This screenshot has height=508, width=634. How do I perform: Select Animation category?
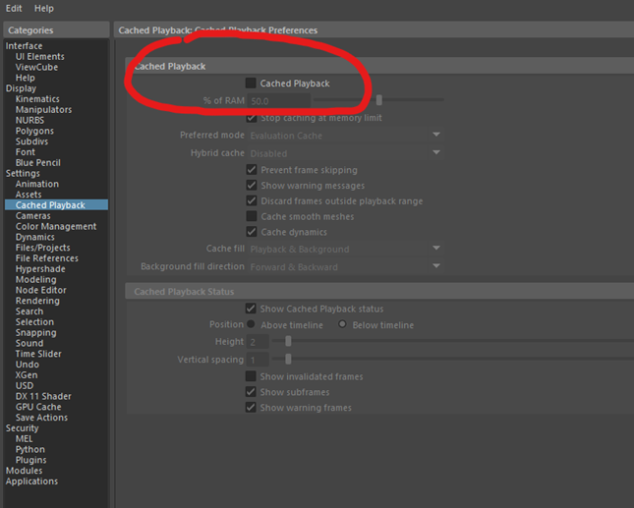point(36,184)
